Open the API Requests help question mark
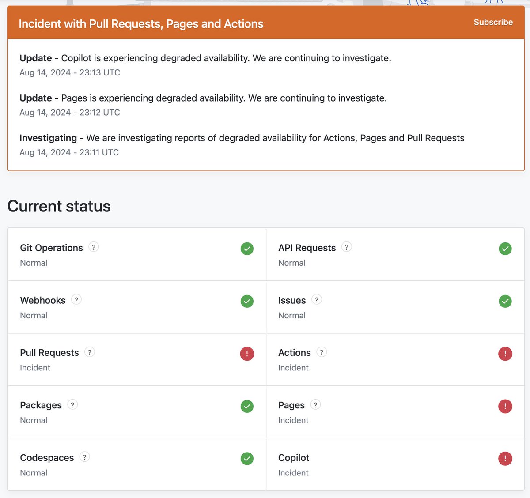Viewport: 530px width, 498px height. [x=347, y=247]
